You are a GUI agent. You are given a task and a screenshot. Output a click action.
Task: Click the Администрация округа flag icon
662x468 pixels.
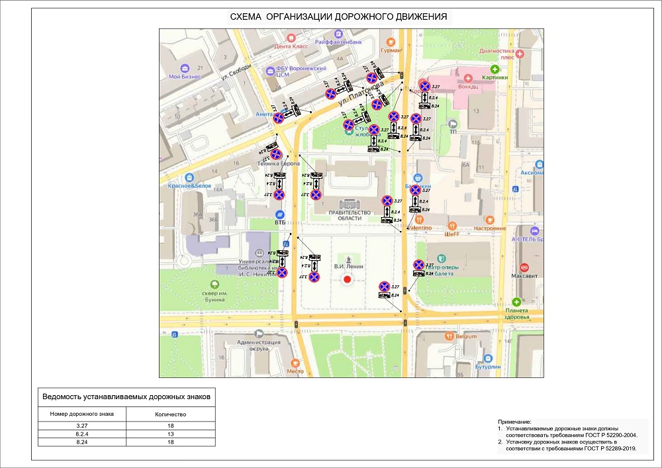[x=258, y=334]
